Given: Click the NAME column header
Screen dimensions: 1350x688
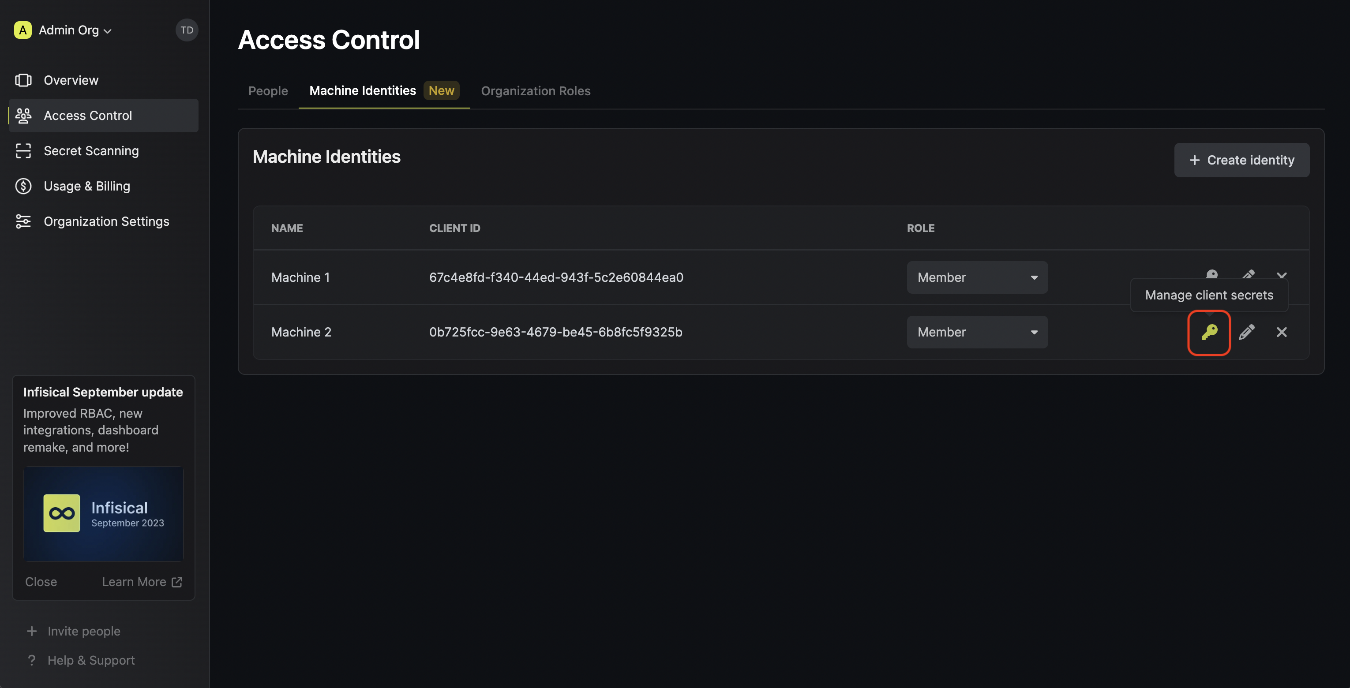Looking at the screenshot, I should [x=287, y=228].
